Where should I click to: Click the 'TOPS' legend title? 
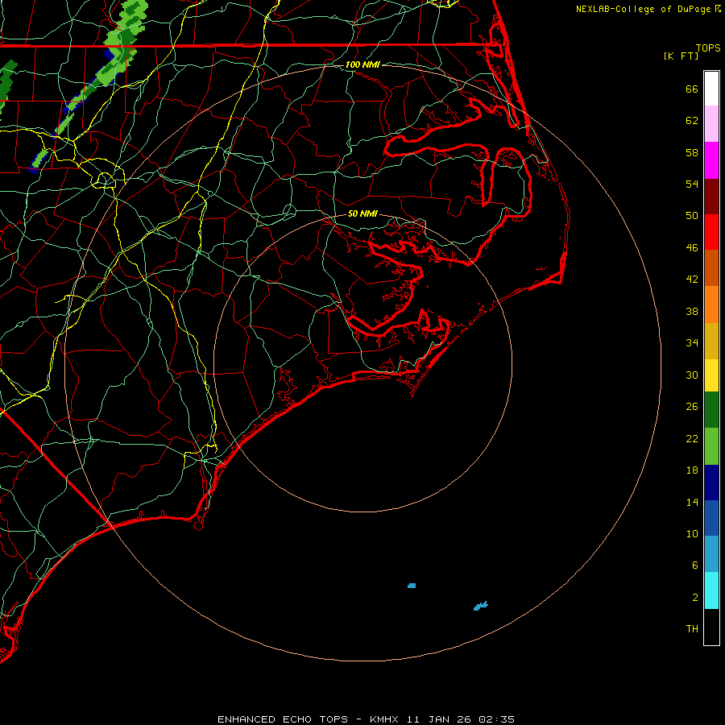708,48
